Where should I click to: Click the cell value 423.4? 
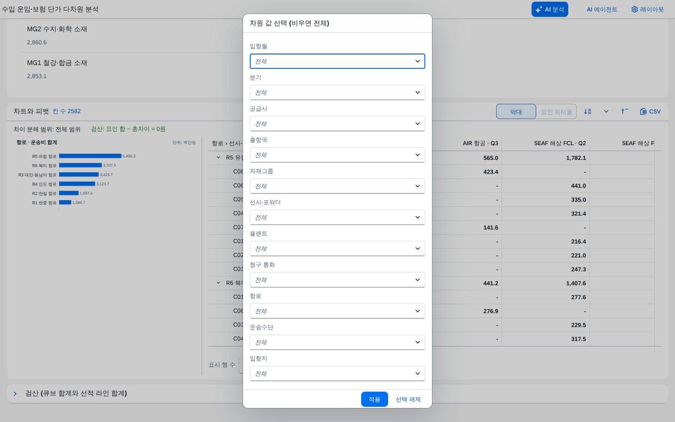tap(490, 172)
